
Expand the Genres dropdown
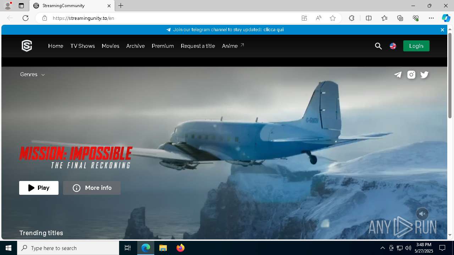point(32,74)
